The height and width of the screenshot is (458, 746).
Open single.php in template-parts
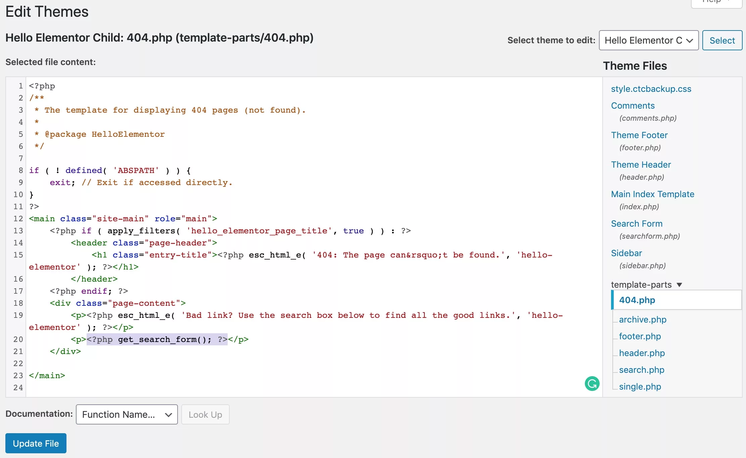(640, 387)
